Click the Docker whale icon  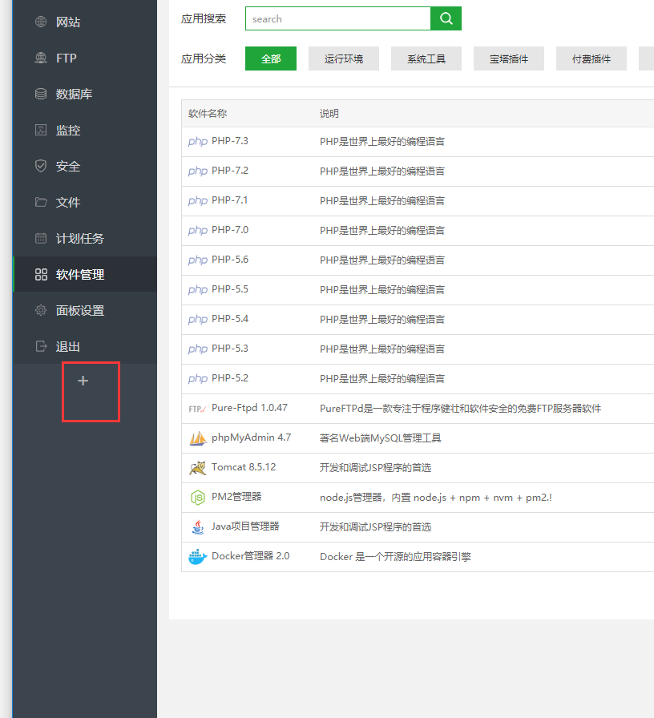point(198,557)
